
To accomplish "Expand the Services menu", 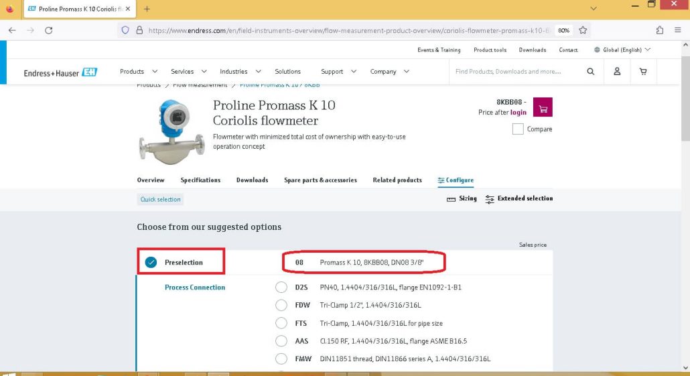I will point(188,71).
